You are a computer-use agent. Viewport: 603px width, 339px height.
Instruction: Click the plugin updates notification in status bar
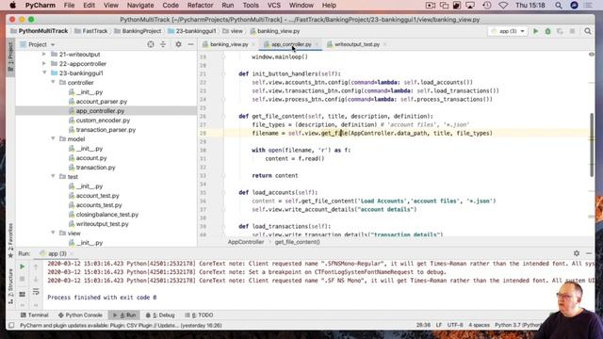point(121,326)
